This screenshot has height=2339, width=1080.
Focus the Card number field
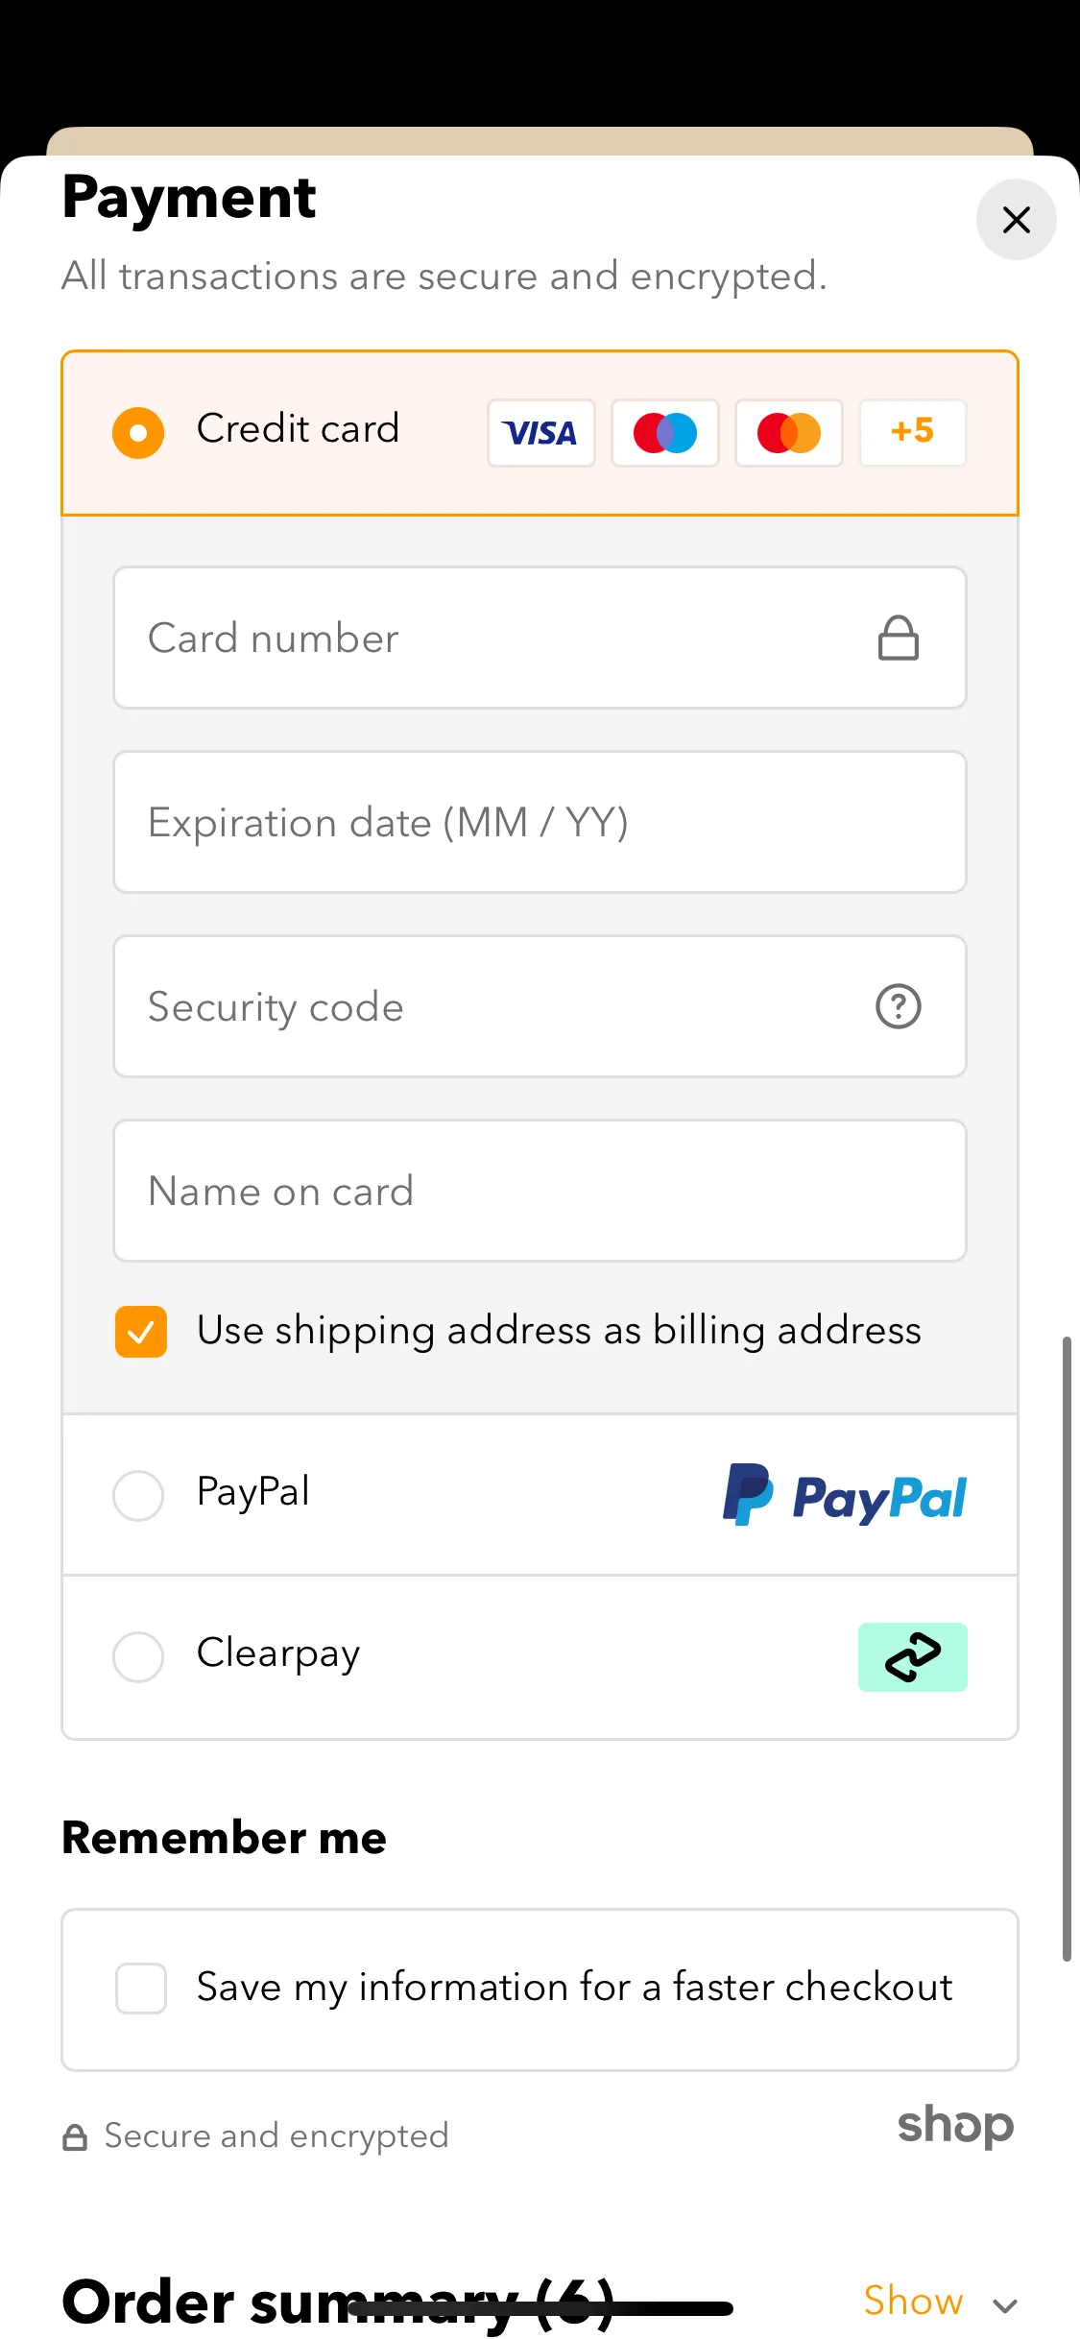[540, 638]
